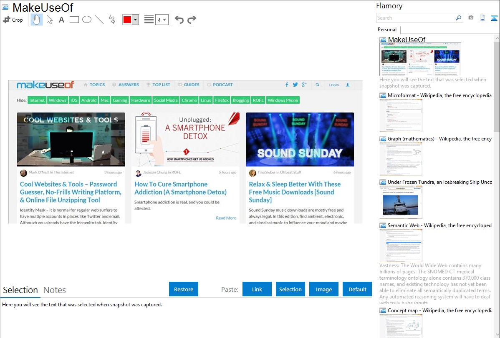Viewport: 500px width, 338px height.
Task: Switch to the Notes tab
Action: coord(54,290)
